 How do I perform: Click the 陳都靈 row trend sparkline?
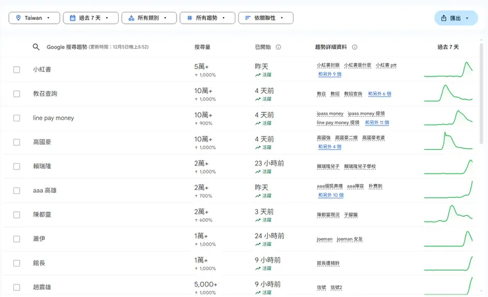click(448, 214)
